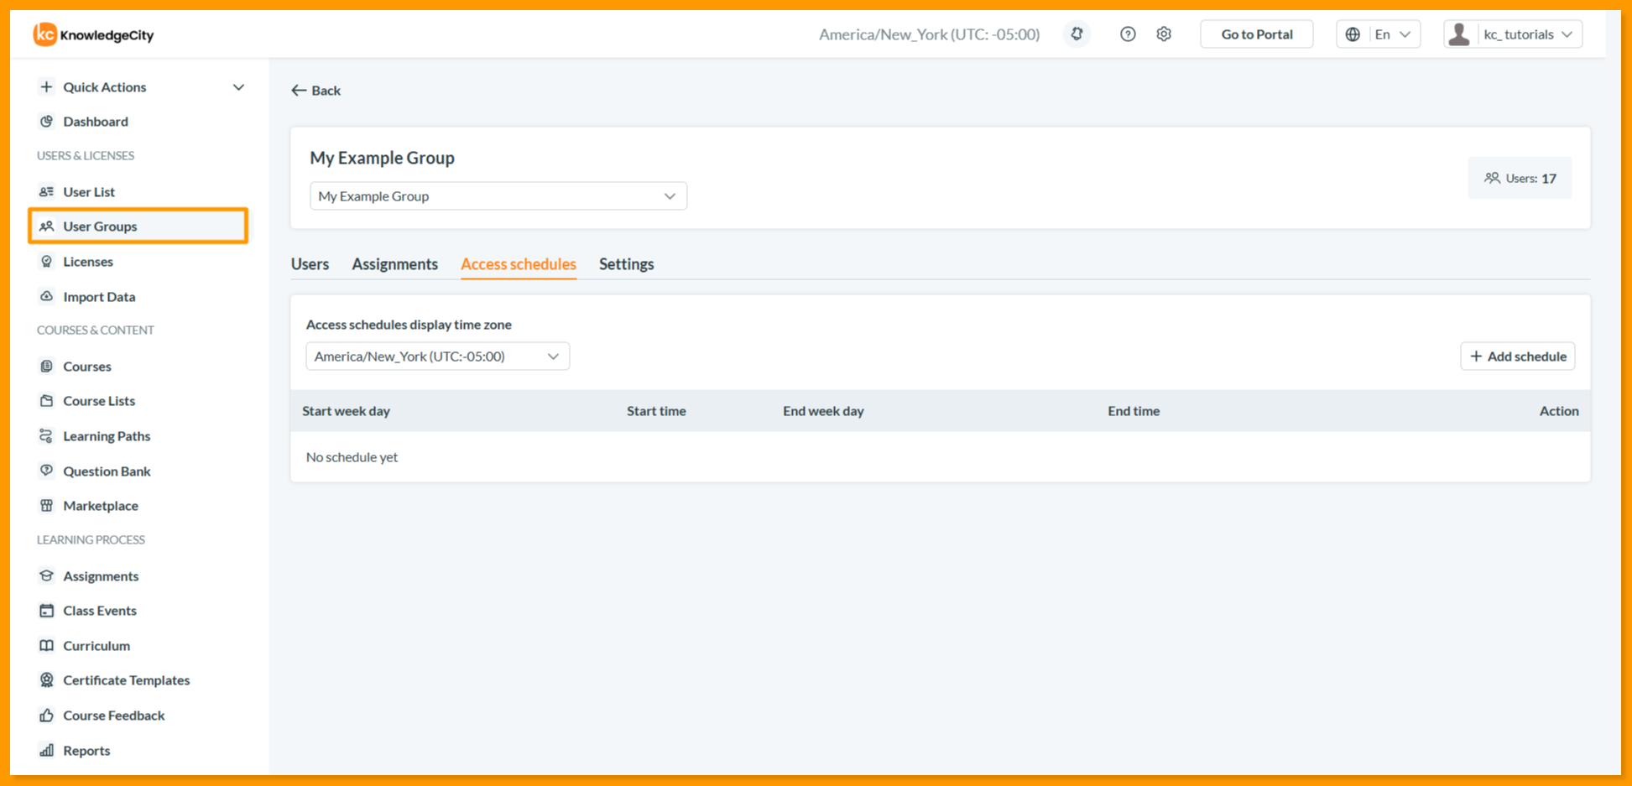1632x786 pixels.
Task: Click the Users: 17 count badge
Action: click(x=1520, y=178)
